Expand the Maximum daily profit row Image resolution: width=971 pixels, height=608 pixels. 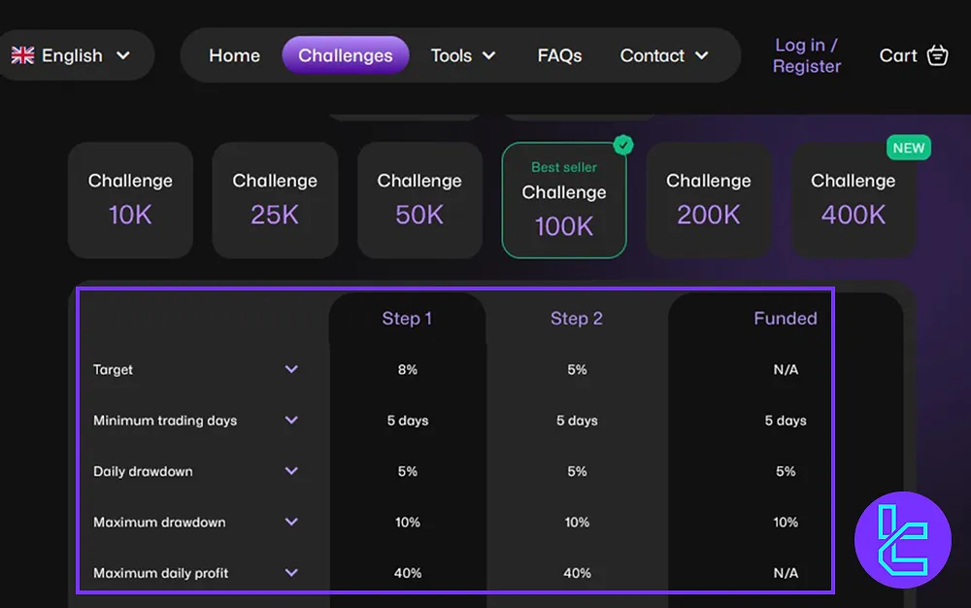(x=291, y=573)
